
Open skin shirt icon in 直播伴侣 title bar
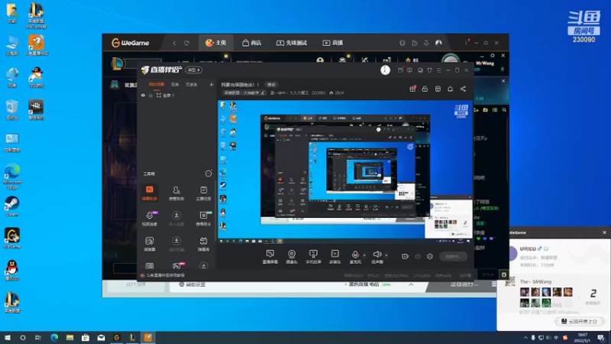(429, 70)
